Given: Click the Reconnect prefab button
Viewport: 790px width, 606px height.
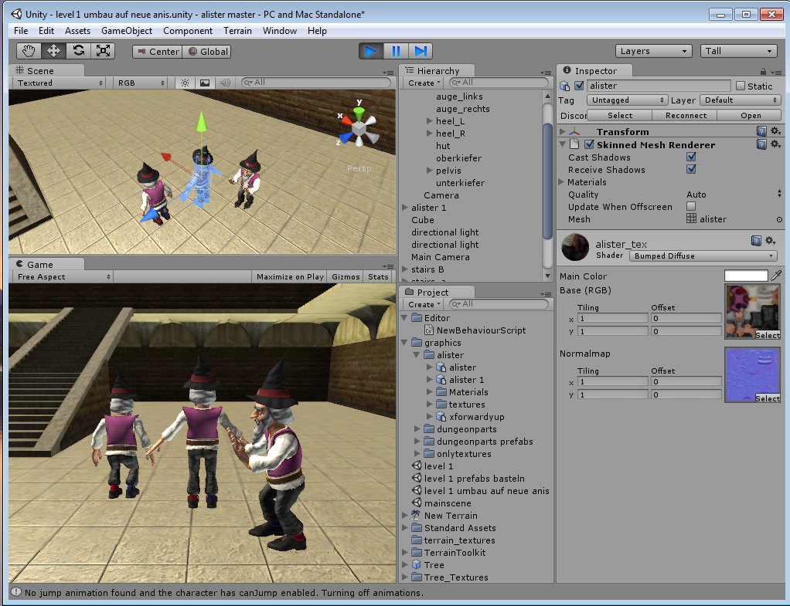Looking at the screenshot, I should coord(686,116).
